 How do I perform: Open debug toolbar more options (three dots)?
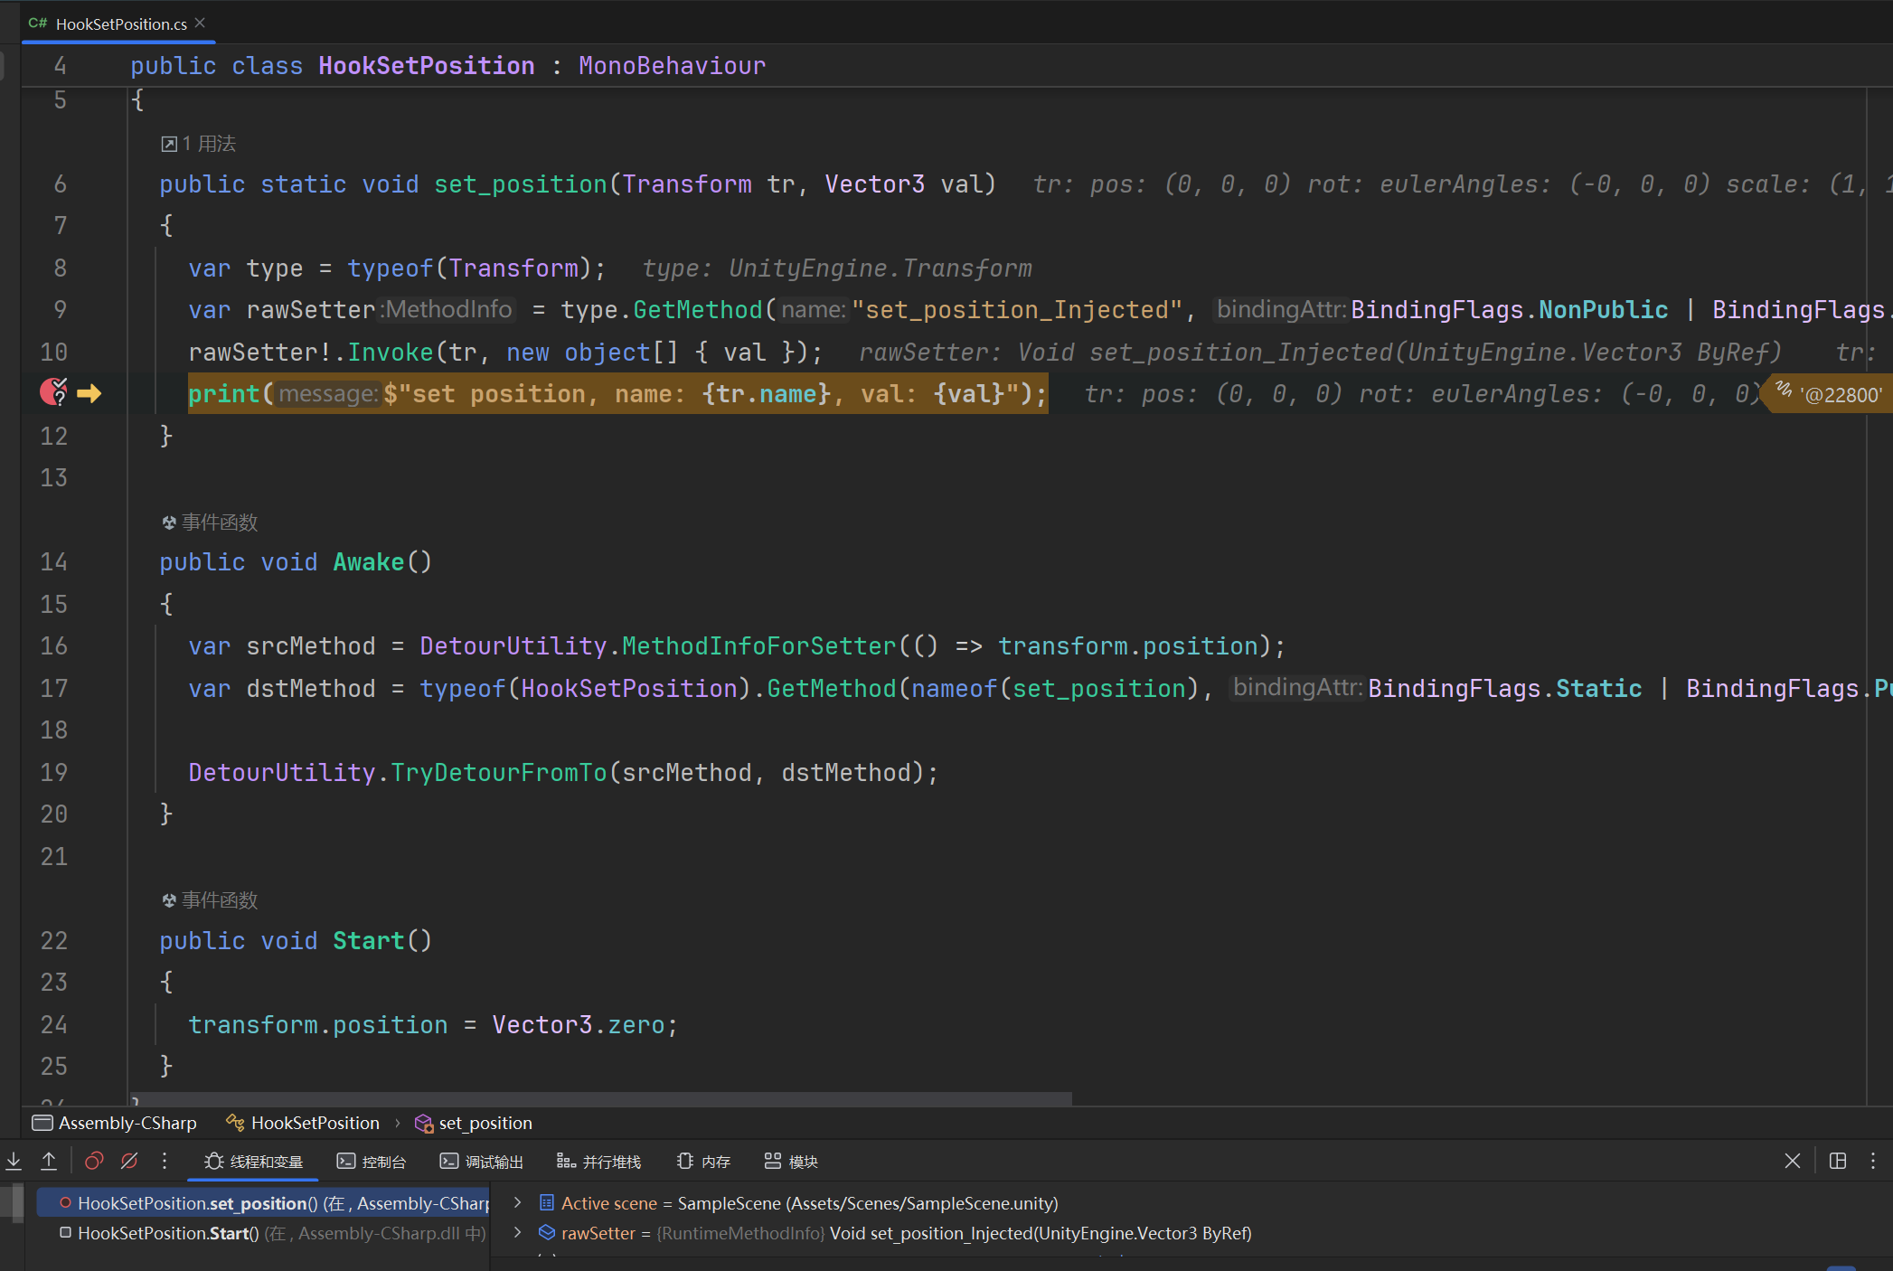[x=165, y=1161]
